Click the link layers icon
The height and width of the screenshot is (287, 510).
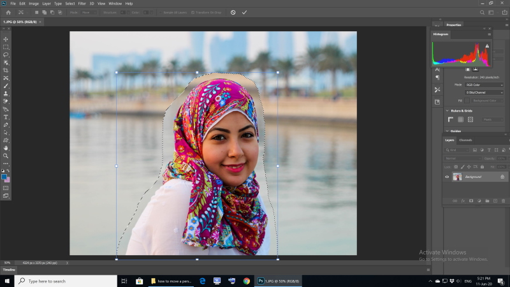pos(455,201)
